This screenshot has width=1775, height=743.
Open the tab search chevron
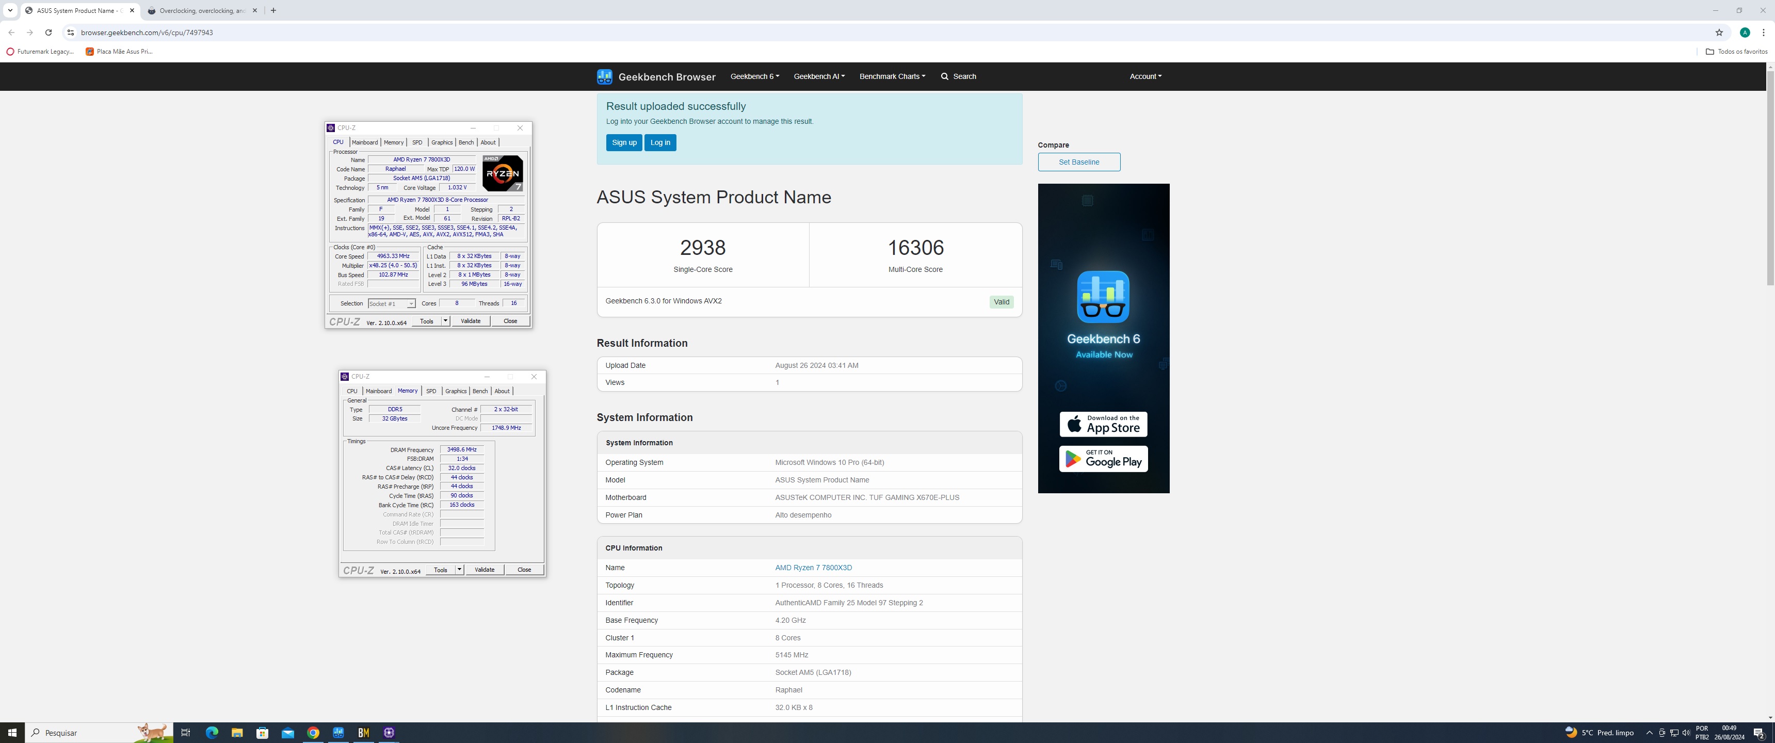coord(10,10)
